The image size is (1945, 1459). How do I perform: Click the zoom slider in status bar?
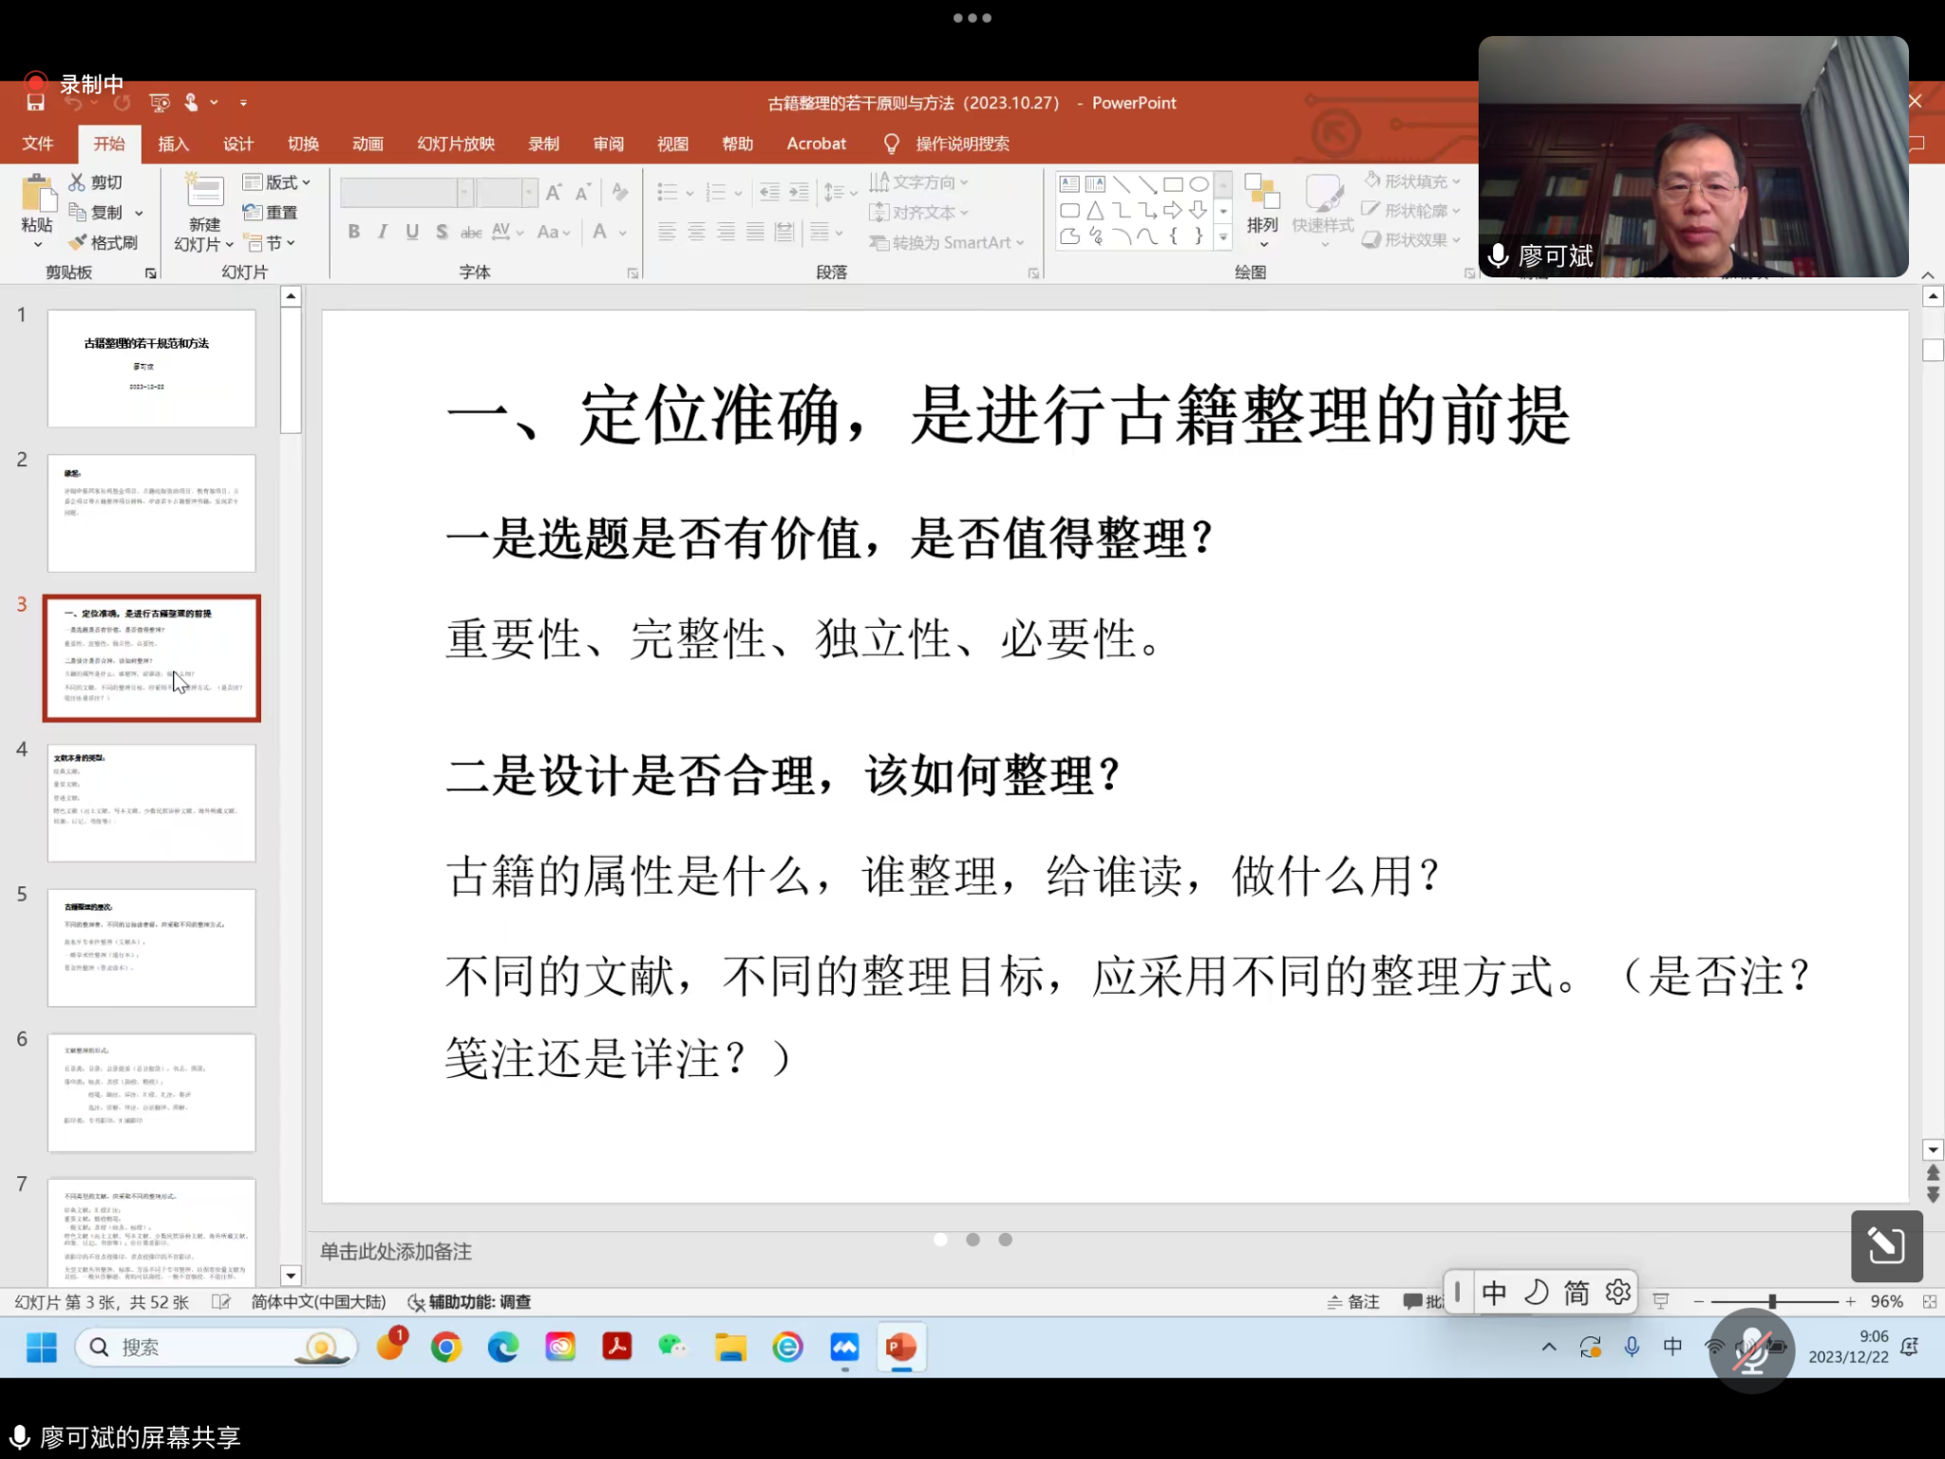pyautogui.click(x=1772, y=1301)
